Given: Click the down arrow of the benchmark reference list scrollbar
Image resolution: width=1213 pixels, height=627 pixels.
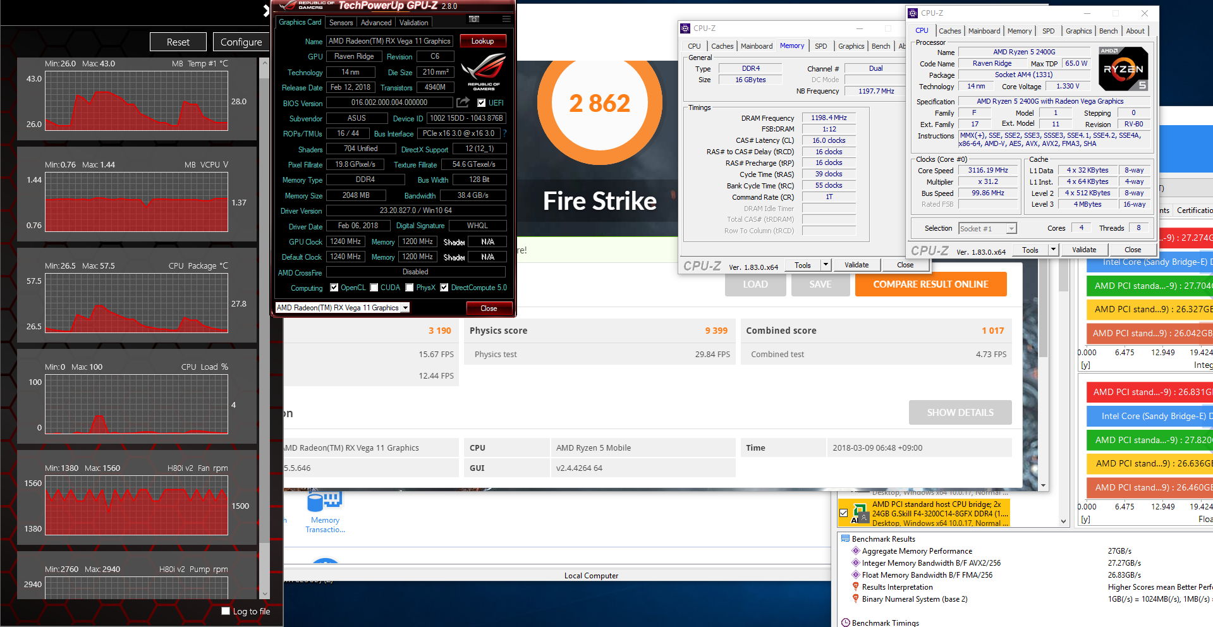Looking at the screenshot, I should 1064,521.
